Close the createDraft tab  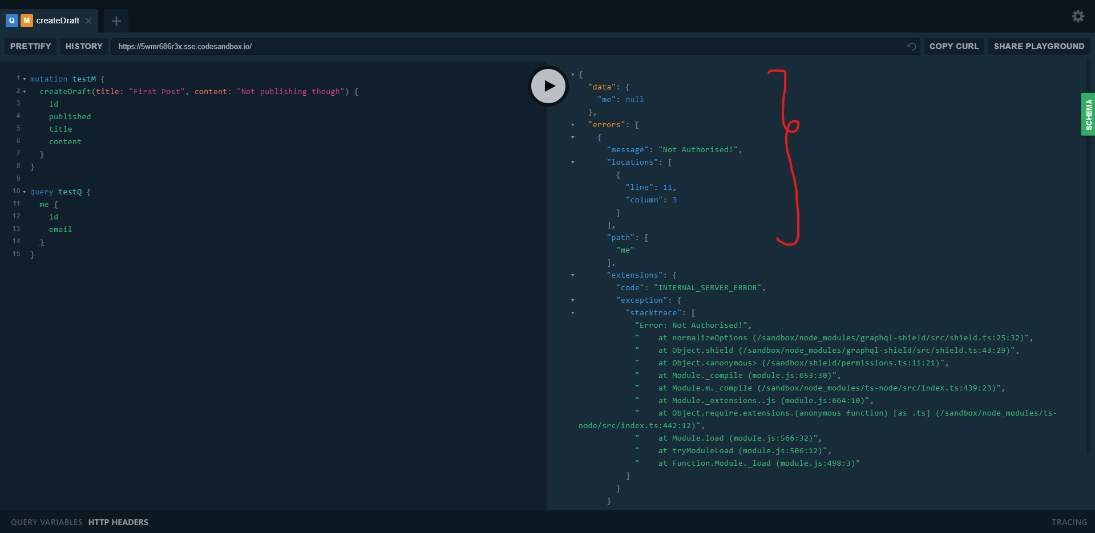88,21
